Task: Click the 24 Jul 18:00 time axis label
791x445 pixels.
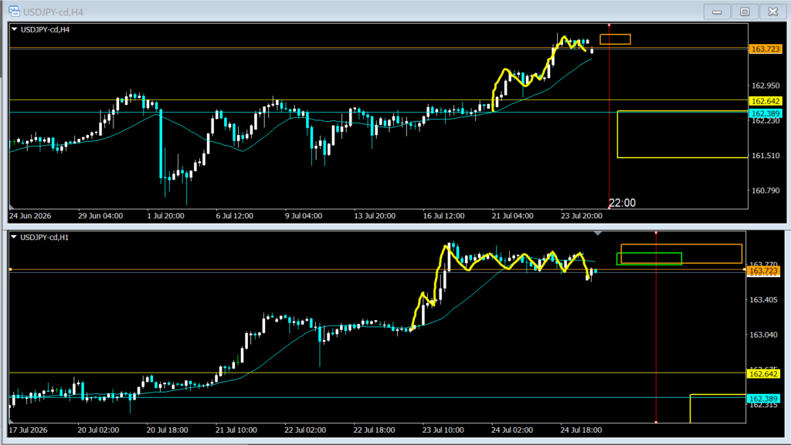Action: pos(581,430)
